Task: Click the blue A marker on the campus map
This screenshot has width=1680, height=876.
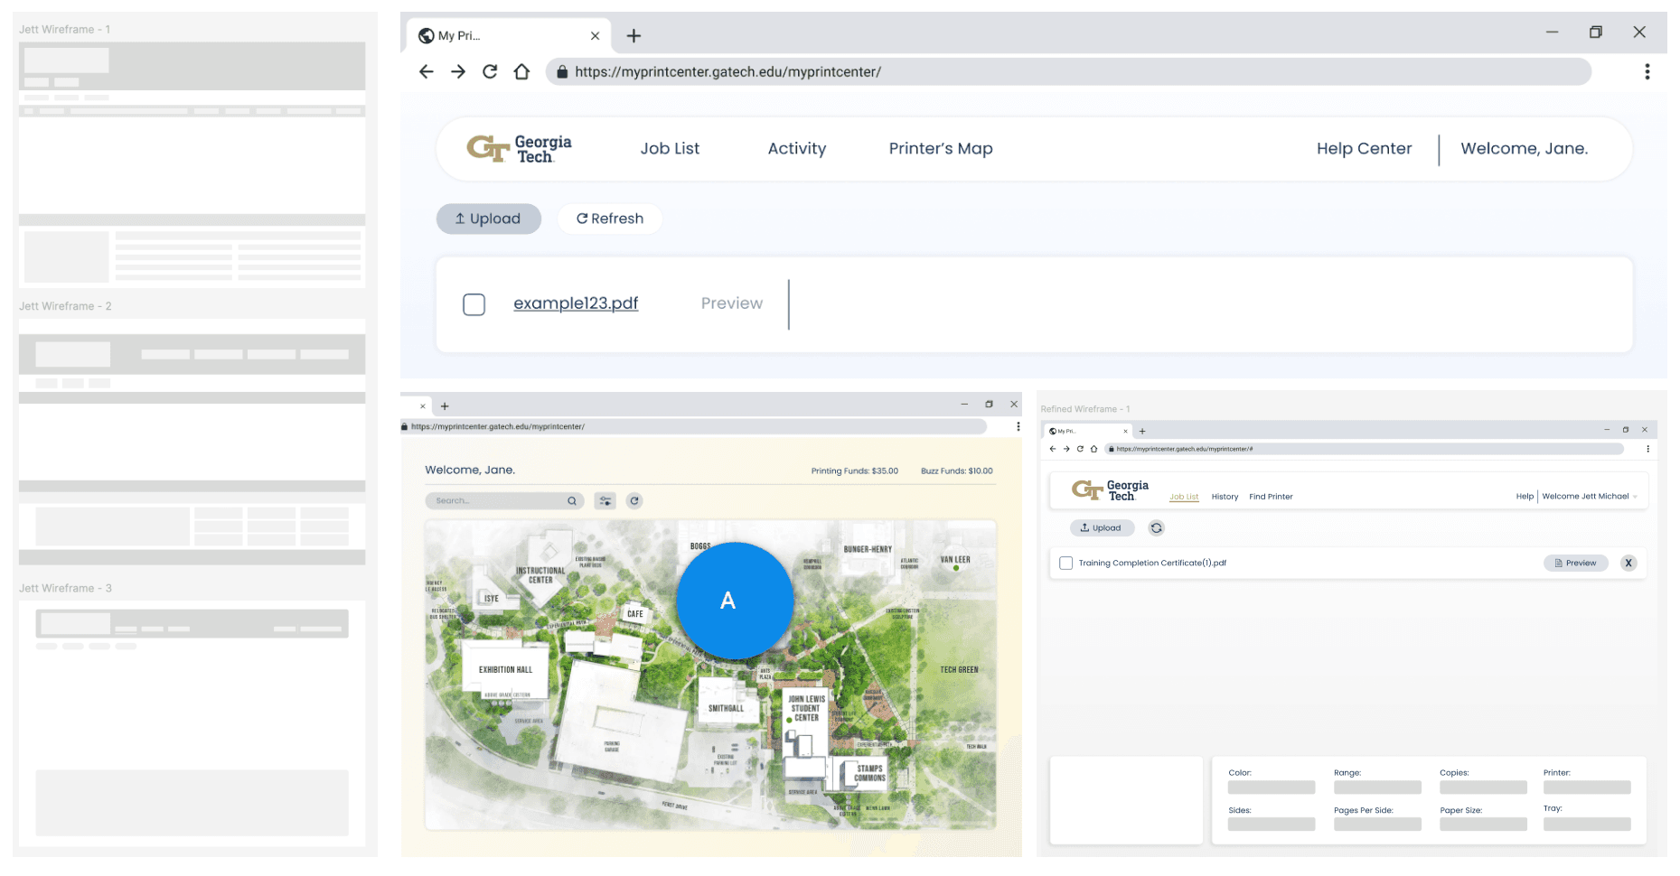Action: click(x=735, y=601)
